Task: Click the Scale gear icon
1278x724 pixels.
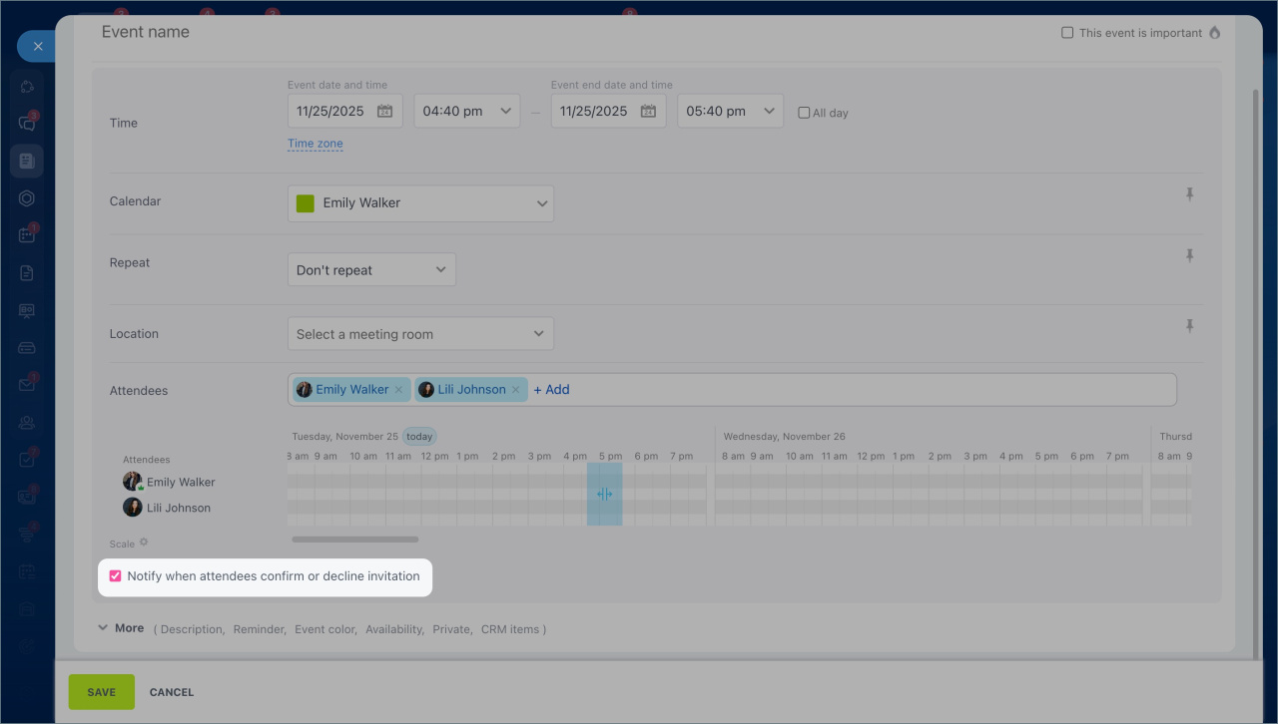Action: [144, 543]
